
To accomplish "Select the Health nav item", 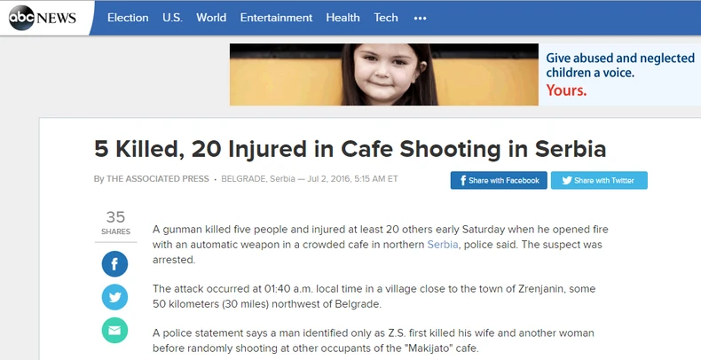I will click(x=343, y=18).
